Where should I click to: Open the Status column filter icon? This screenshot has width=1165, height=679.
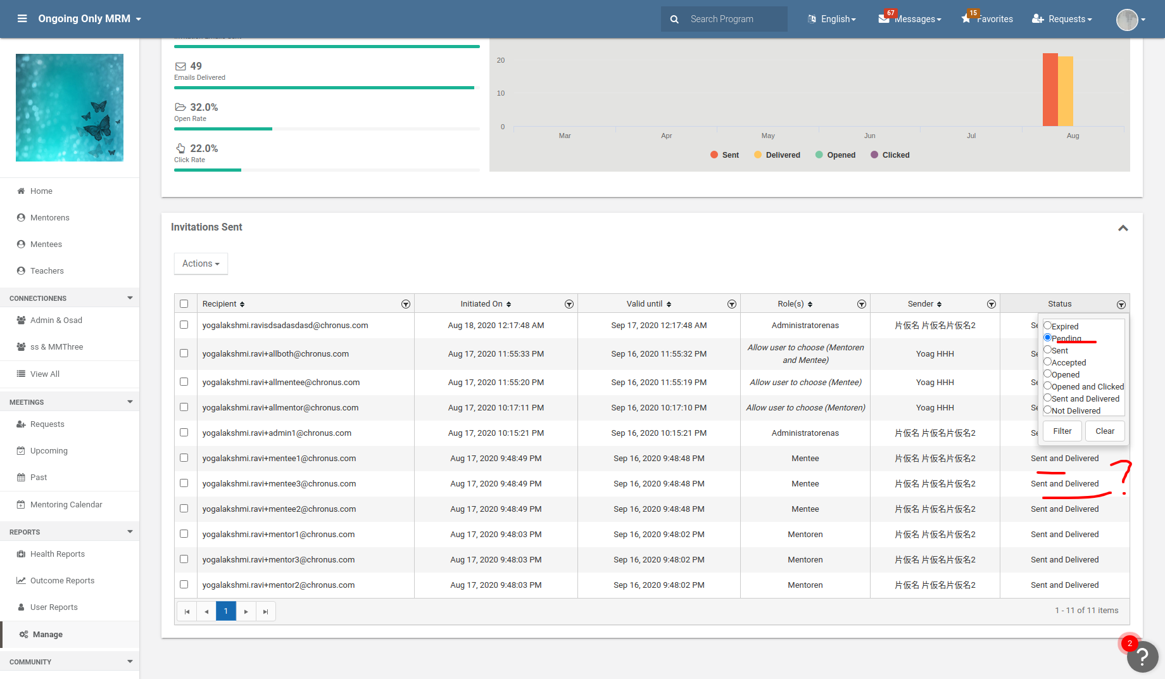click(x=1121, y=305)
